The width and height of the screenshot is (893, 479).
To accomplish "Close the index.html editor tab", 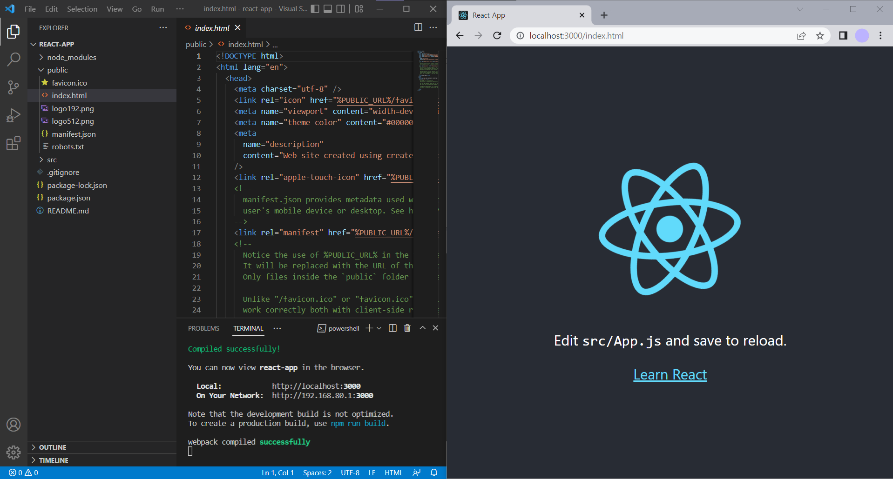I will pyautogui.click(x=237, y=27).
